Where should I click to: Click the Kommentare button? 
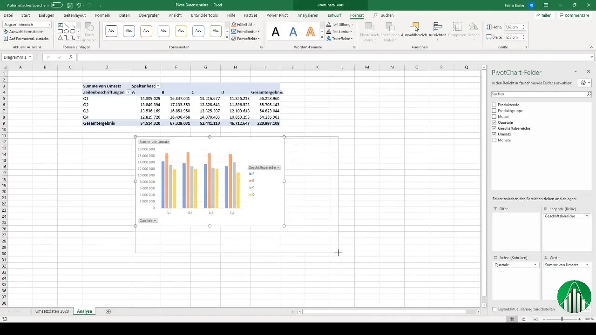574,15
